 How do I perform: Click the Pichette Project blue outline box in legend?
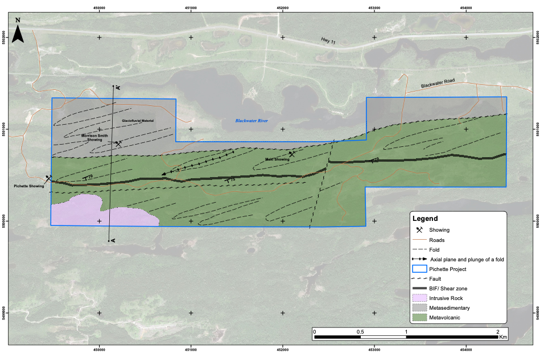pos(419,269)
